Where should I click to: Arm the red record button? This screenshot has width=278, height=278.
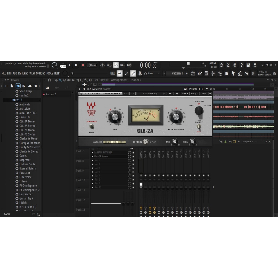tap(83, 65)
